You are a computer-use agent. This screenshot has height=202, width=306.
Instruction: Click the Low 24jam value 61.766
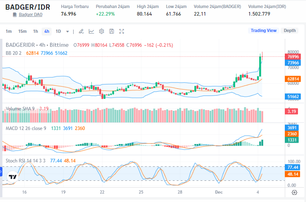point(174,14)
